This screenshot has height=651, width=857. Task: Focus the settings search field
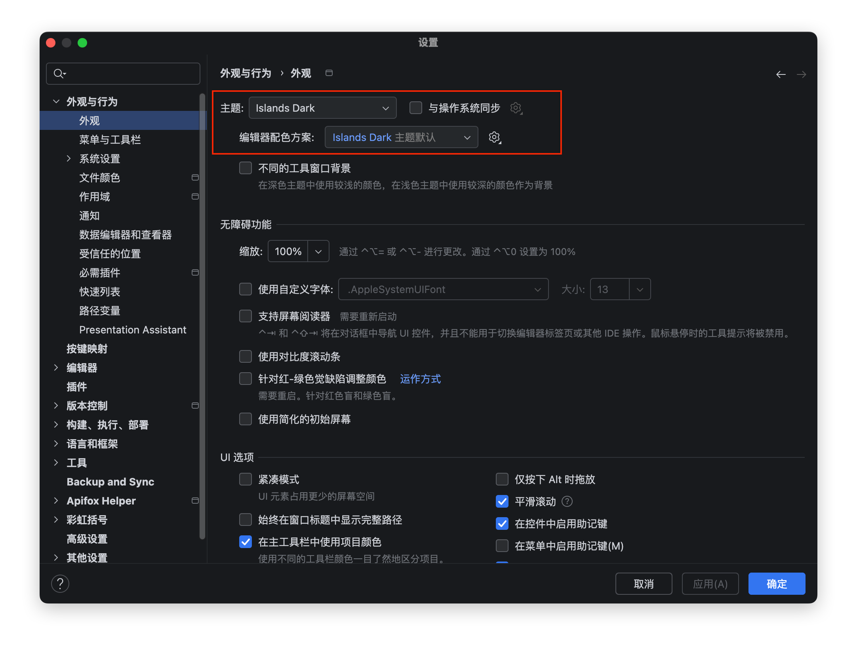(x=123, y=74)
